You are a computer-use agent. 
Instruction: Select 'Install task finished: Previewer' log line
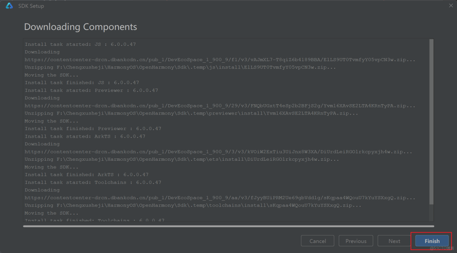point(93,129)
